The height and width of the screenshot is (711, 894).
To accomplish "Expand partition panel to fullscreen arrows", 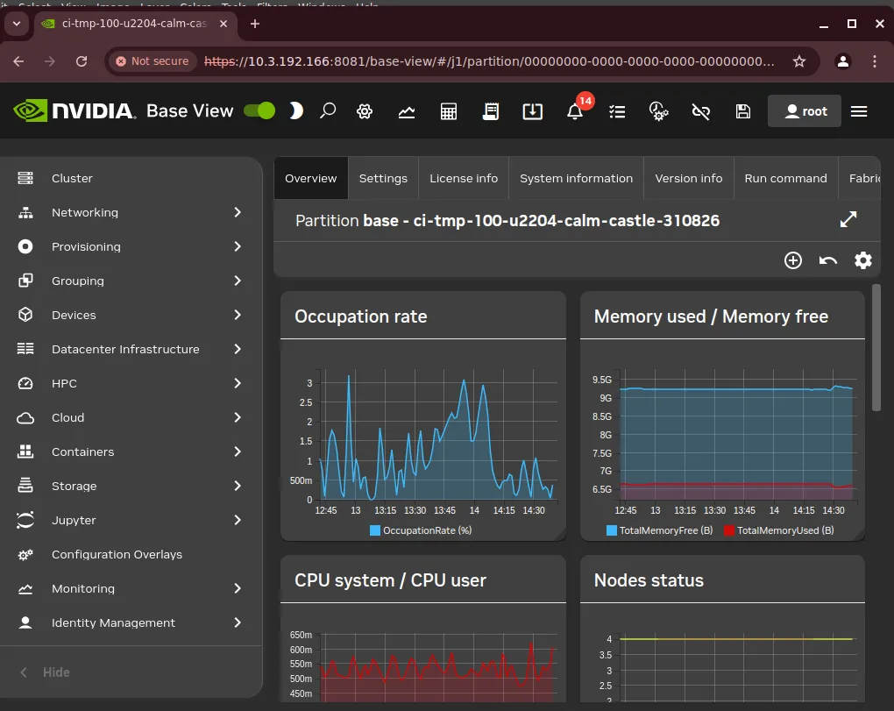I will click(848, 219).
